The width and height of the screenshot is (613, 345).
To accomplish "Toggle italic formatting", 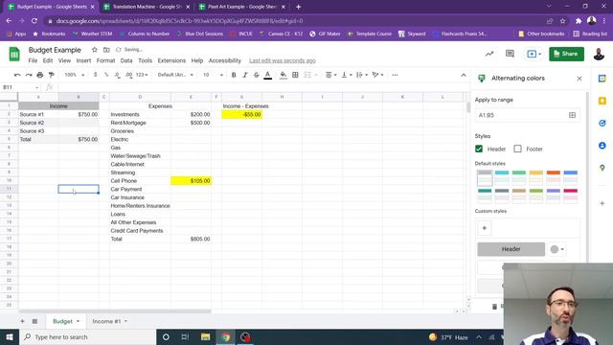I will pos(245,75).
